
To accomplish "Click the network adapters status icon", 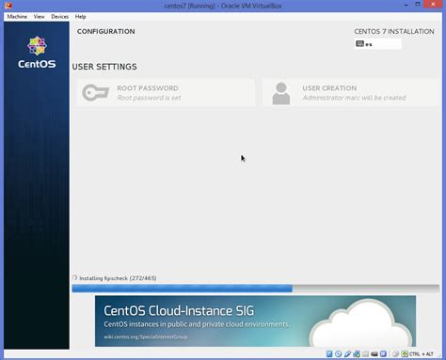I will coord(357,353).
